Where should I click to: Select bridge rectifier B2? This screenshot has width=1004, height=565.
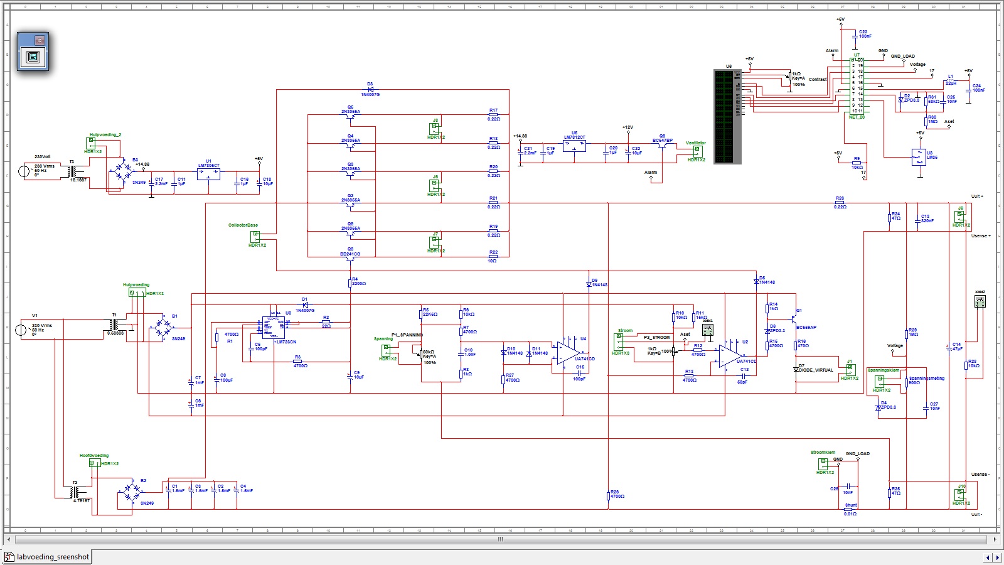point(132,492)
